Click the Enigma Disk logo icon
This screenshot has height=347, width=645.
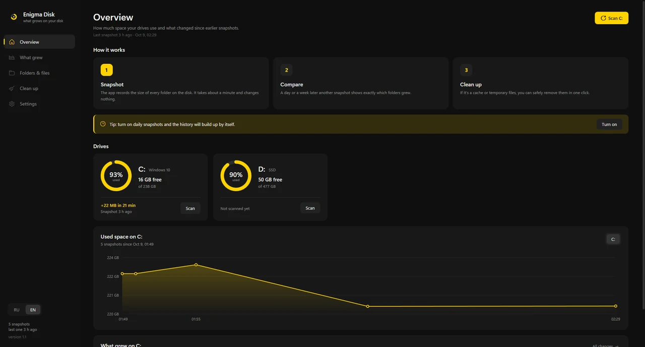coord(14,17)
